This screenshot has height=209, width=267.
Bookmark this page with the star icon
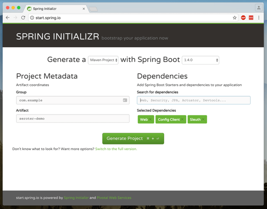coord(235,18)
